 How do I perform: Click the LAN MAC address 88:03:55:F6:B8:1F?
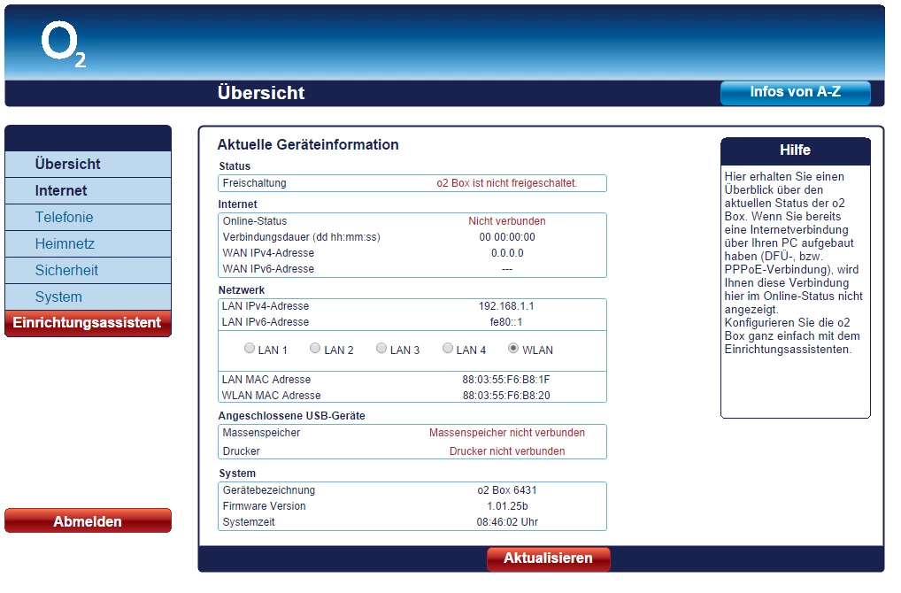click(506, 380)
